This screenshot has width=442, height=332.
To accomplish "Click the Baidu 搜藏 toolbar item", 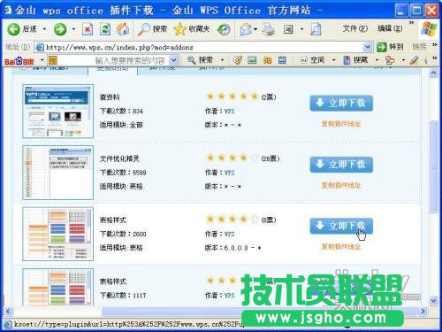I will coord(356,60).
